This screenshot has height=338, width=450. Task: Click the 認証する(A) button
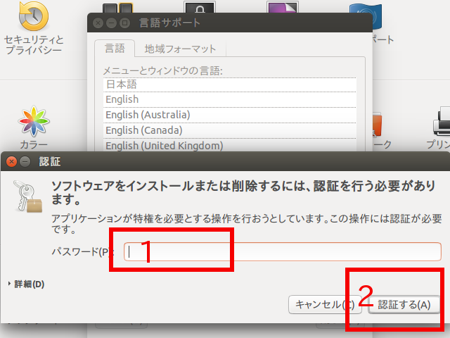[x=404, y=304]
